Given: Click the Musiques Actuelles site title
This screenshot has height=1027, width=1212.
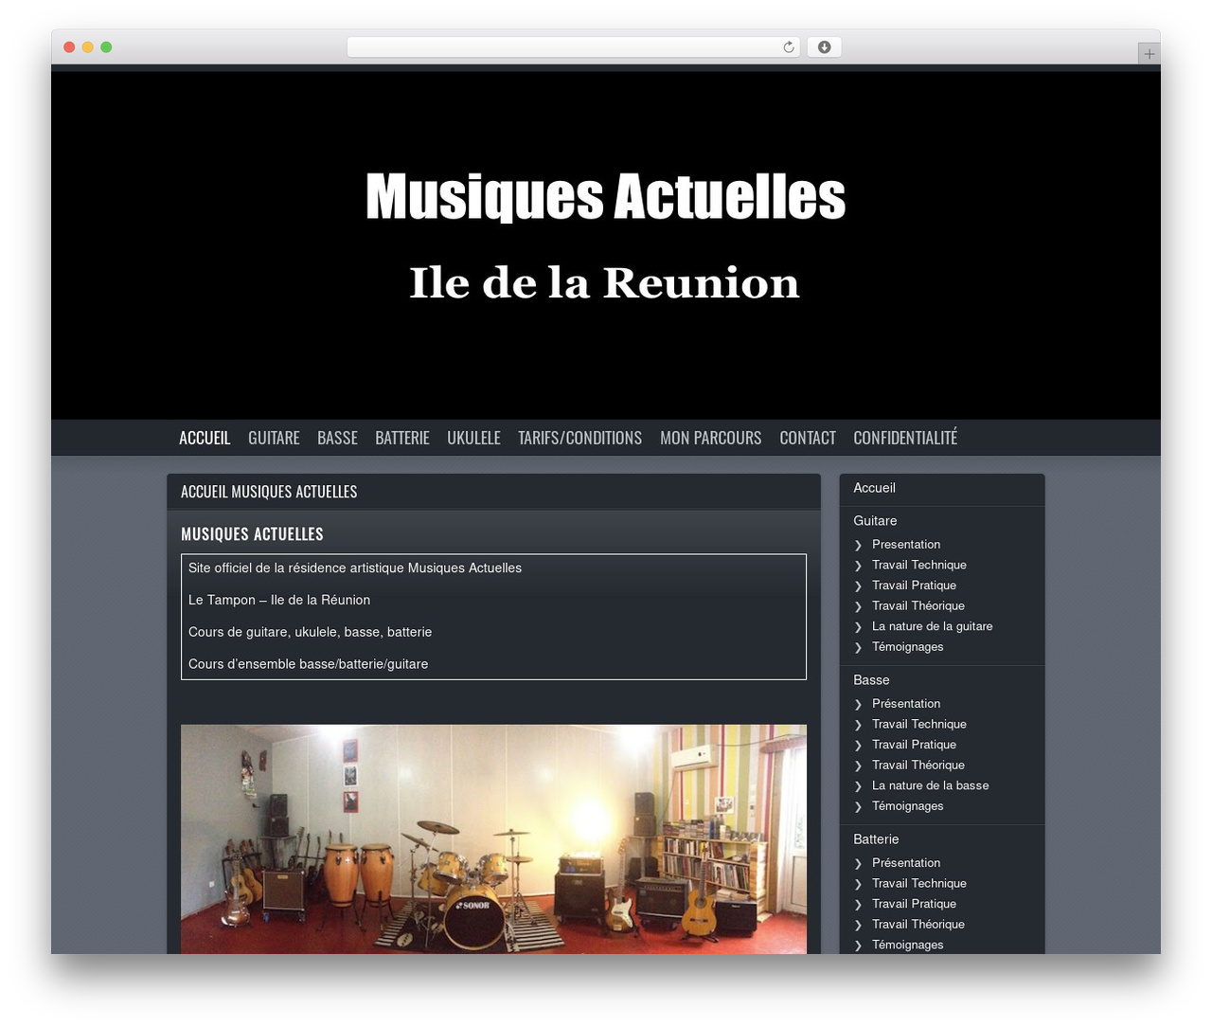Looking at the screenshot, I should pos(606,197).
